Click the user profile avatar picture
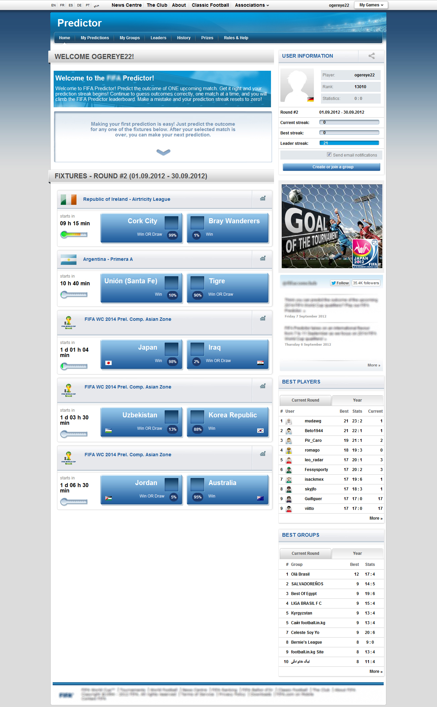The image size is (437, 707). click(x=297, y=85)
